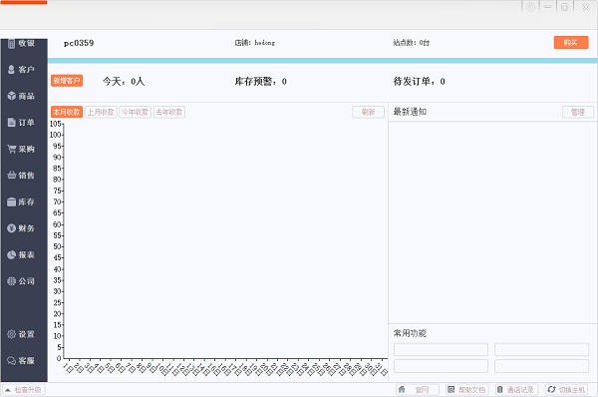Click the 最新通知 heading

[410, 112]
